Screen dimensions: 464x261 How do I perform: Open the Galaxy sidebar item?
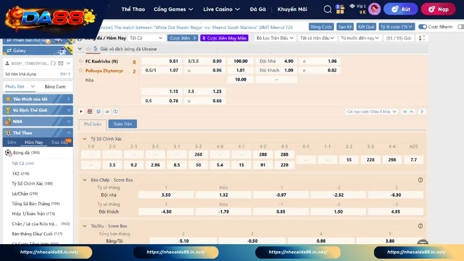[x=38, y=50]
